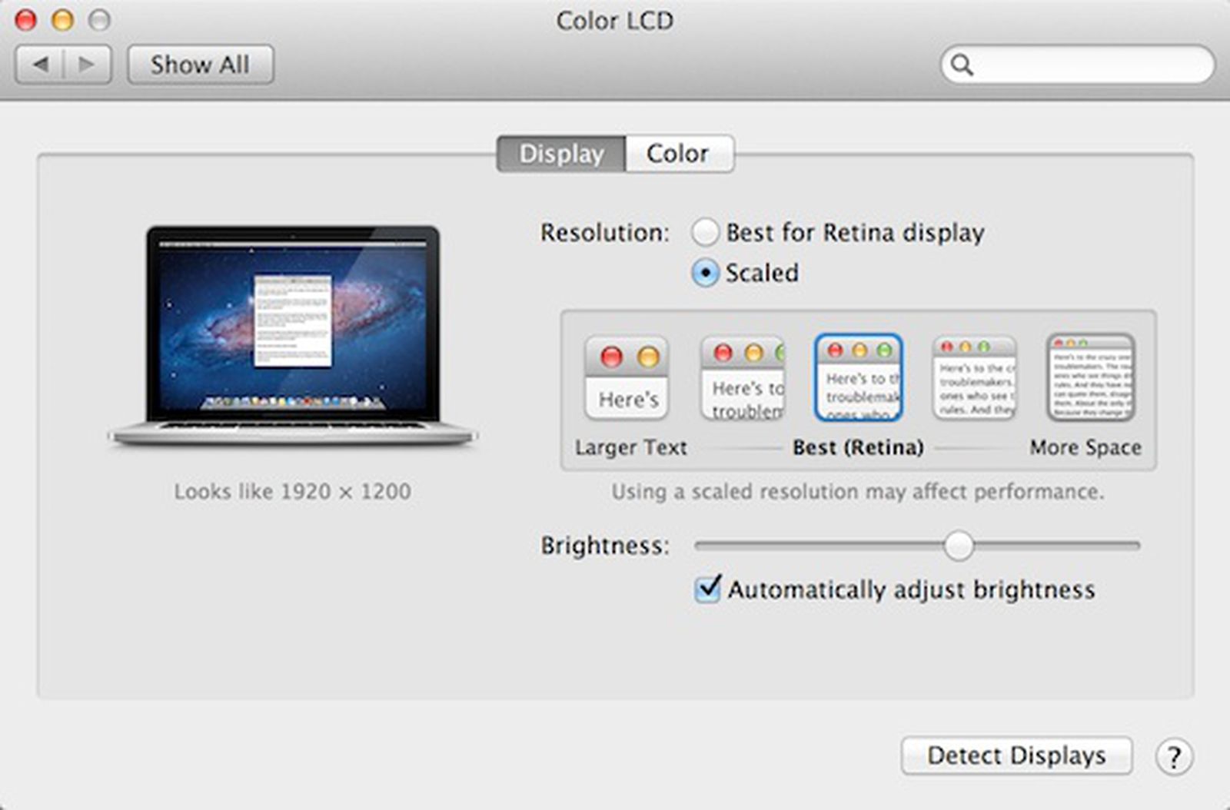Viewport: 1230px width, 810px height.
Task: Switch to the Display tab
Action: point(562,153)
